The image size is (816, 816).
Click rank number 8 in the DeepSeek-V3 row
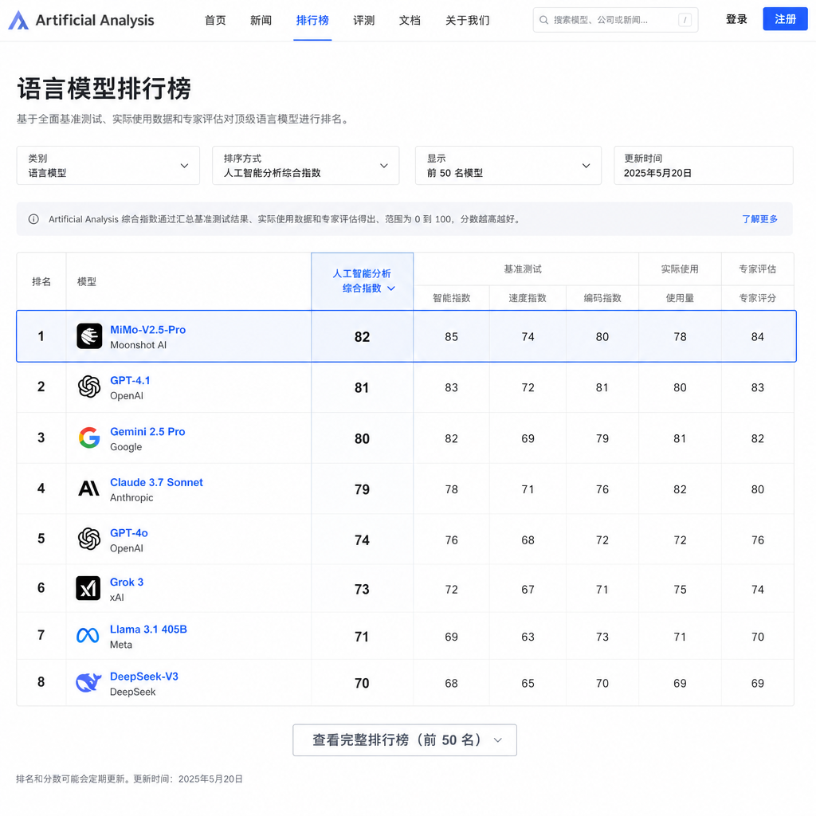(x=41, y=682)
